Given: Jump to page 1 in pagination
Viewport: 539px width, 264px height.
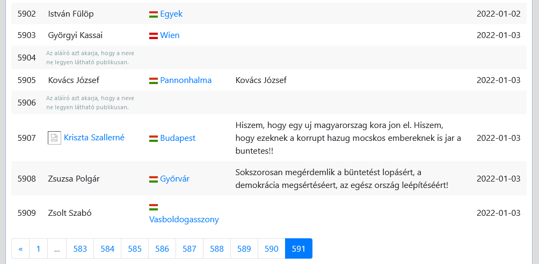Looking at the screenshot, I should click(x=39, y=248).
